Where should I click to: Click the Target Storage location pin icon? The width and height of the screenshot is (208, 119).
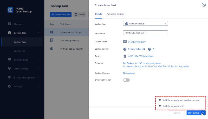[9, 68]
